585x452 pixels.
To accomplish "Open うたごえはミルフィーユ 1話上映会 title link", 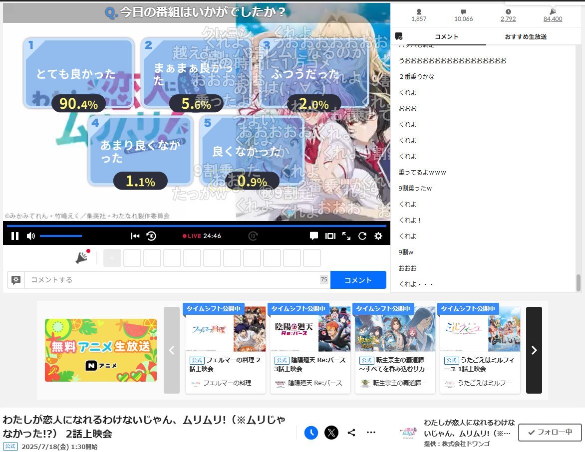I will click(x=479, y=364).
